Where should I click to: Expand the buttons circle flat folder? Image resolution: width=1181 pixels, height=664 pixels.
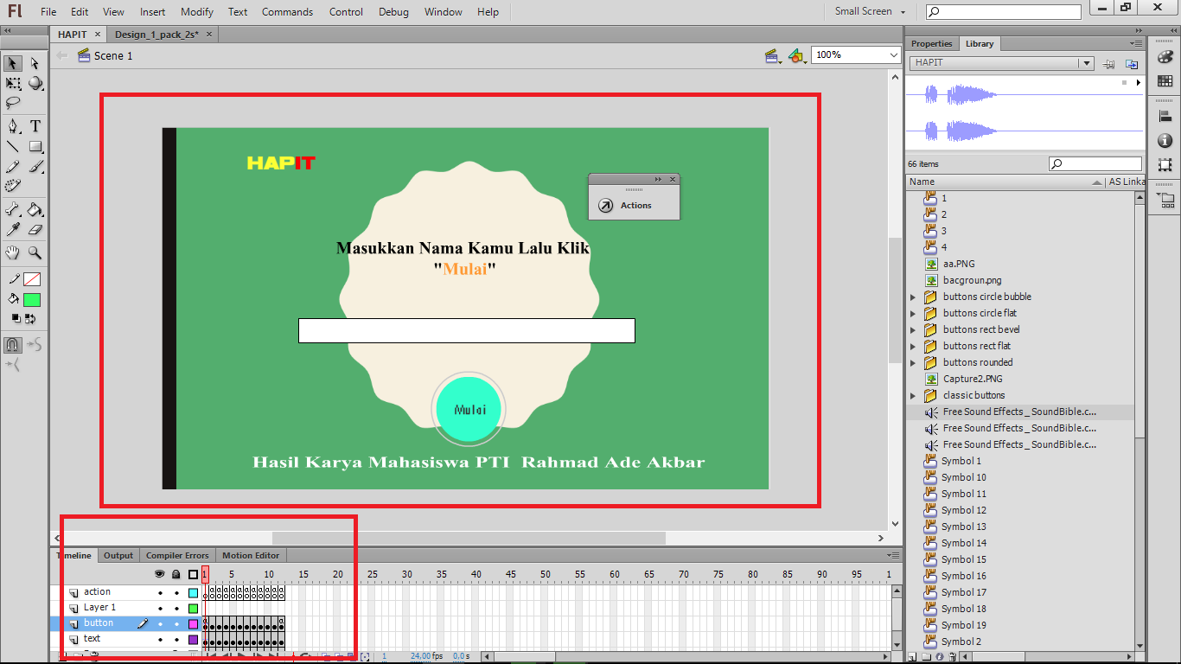click(913, 313)
